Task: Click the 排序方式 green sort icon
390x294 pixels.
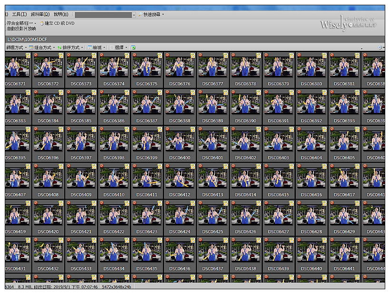Action: [59, 47]
